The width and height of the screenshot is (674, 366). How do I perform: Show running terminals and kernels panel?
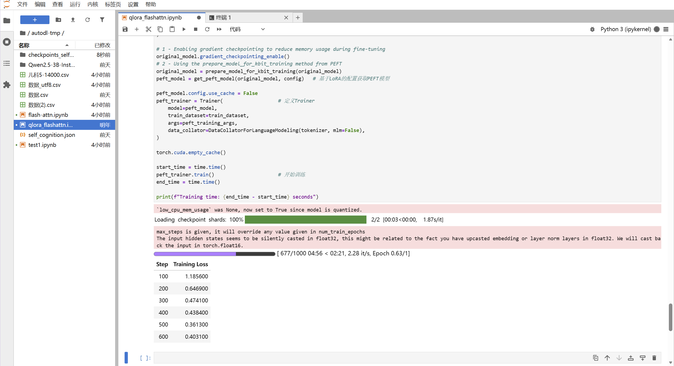point(7,42)
